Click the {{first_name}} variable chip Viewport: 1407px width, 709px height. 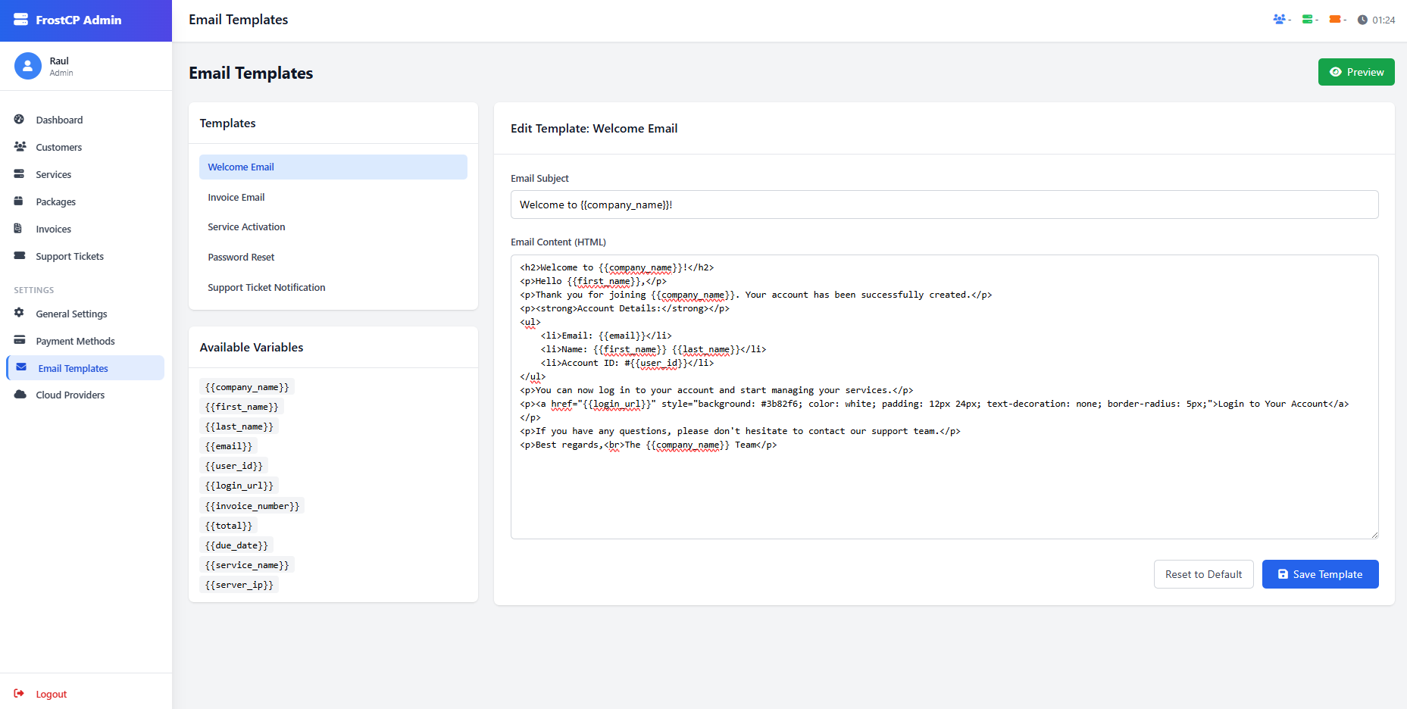[x=242, y=407]
